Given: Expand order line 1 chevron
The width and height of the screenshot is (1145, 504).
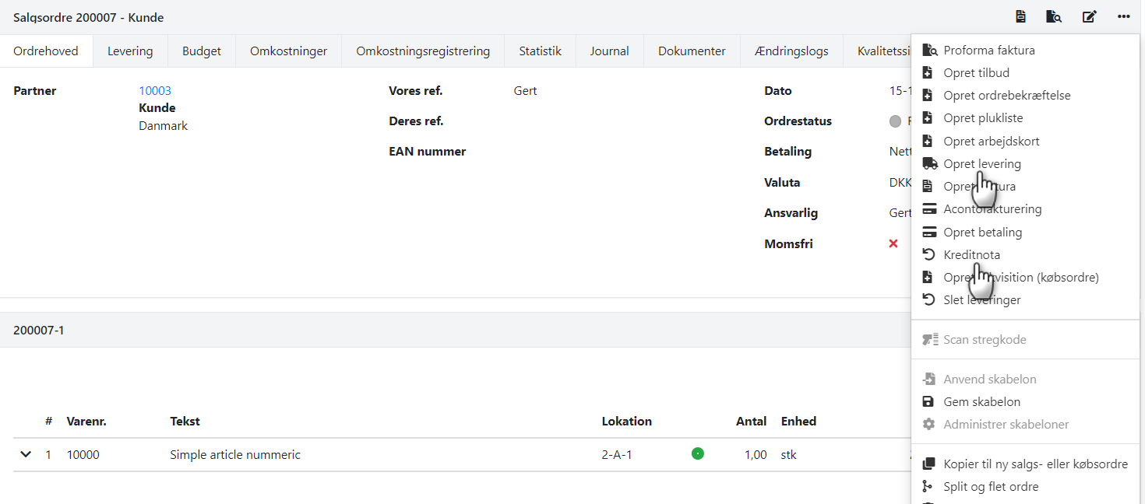Looking at the screenshot, I should pos(26,454).
